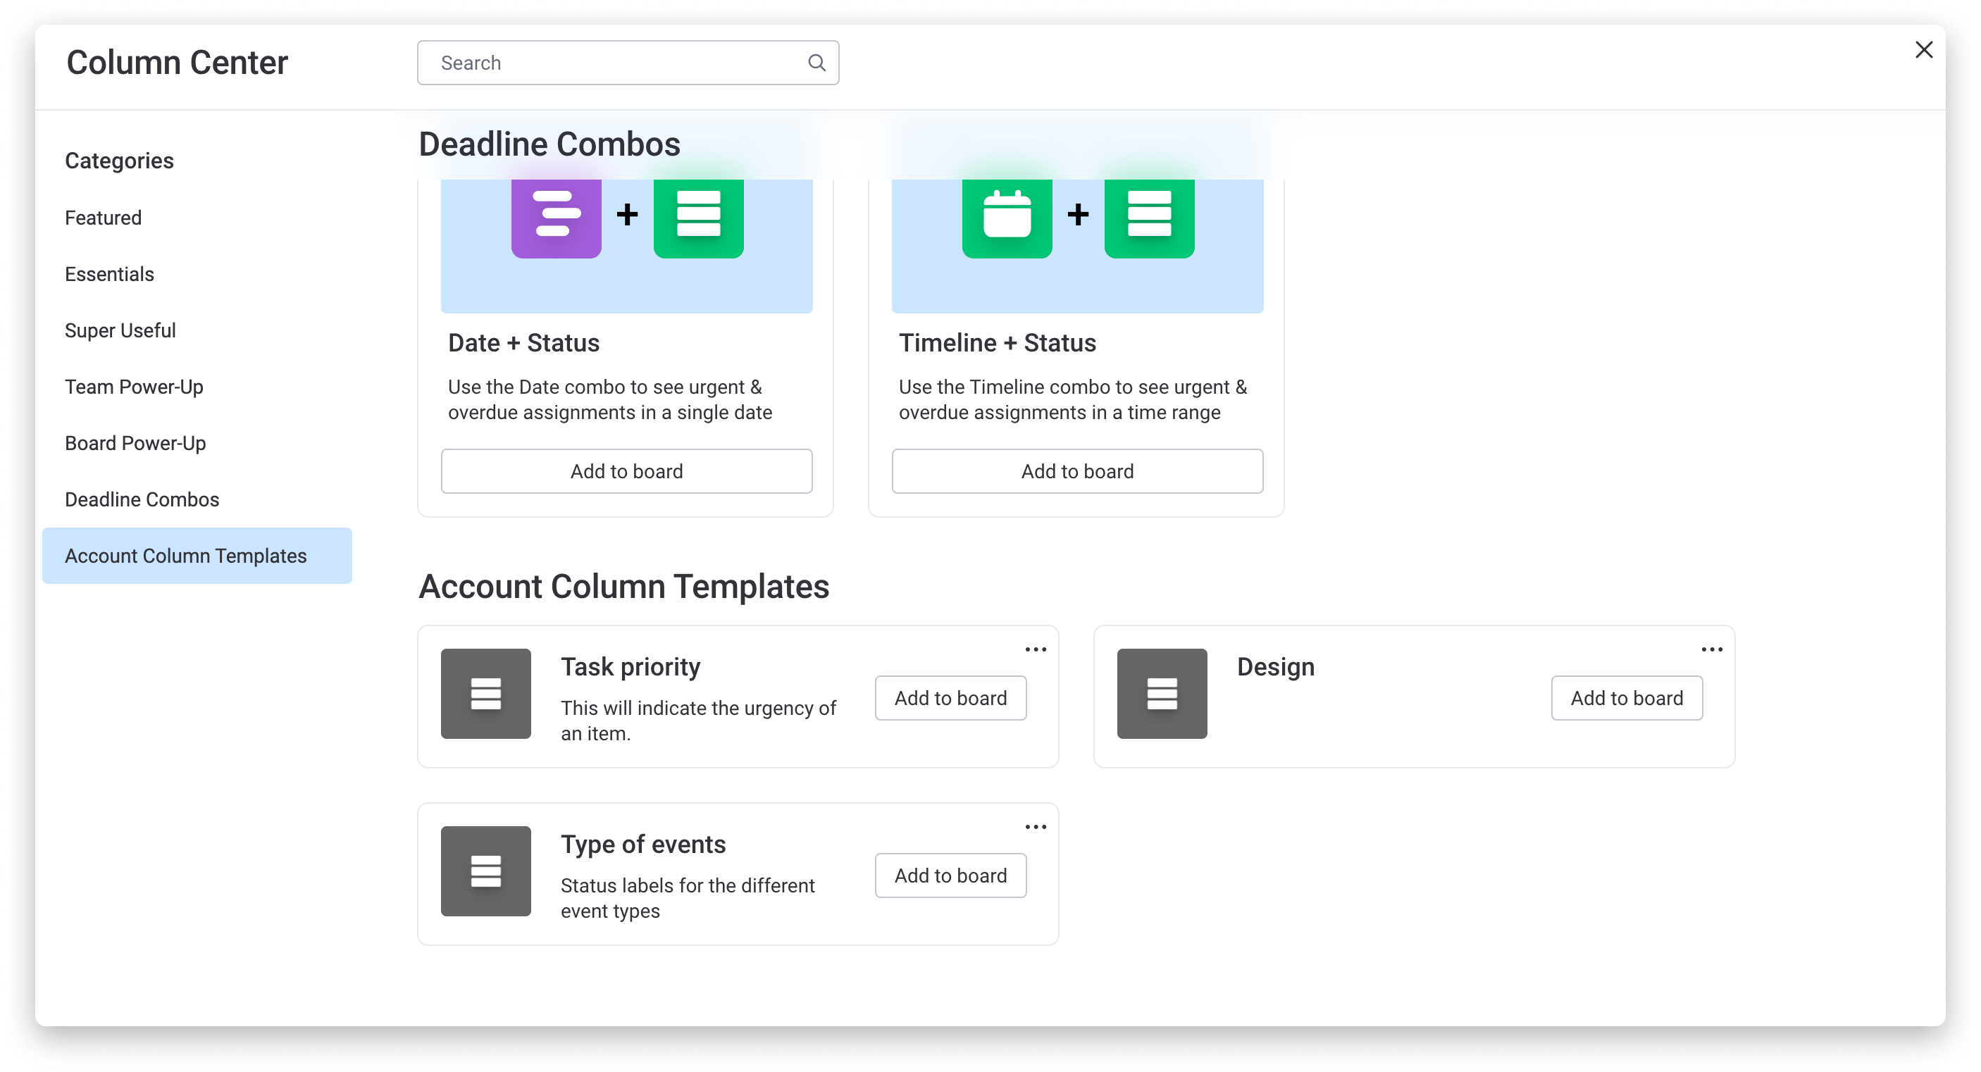This screenshot has height=1072, width=1981.
Task: Open three-dot menu on Type of events card
Action: pyautogui.click(x=1035, y=828)
